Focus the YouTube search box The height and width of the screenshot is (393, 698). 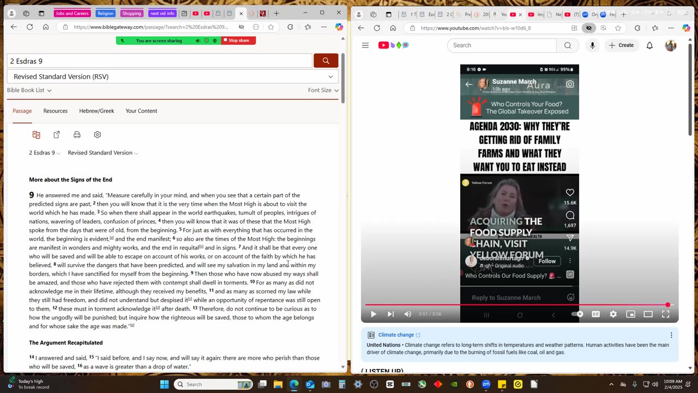(x=502, y=45)
